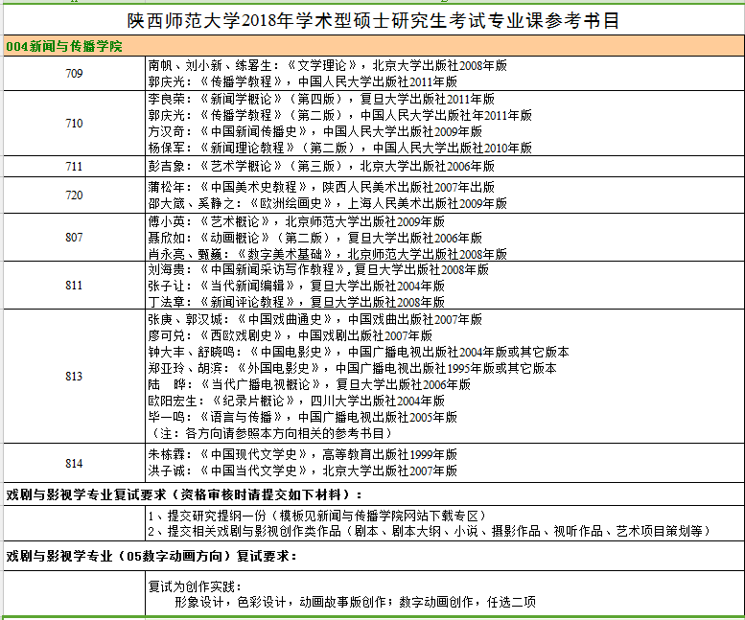Click the line 洪子诚:《中国当代文学史》
The image size is (745, 620).
pos(302,471)
